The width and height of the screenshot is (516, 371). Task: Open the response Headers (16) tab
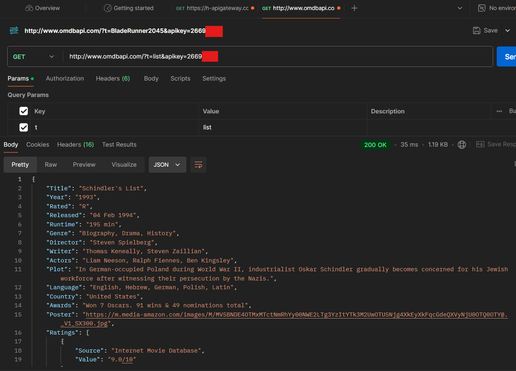75,145
